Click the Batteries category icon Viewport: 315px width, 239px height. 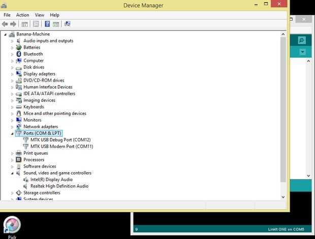(x=19, y=47)
